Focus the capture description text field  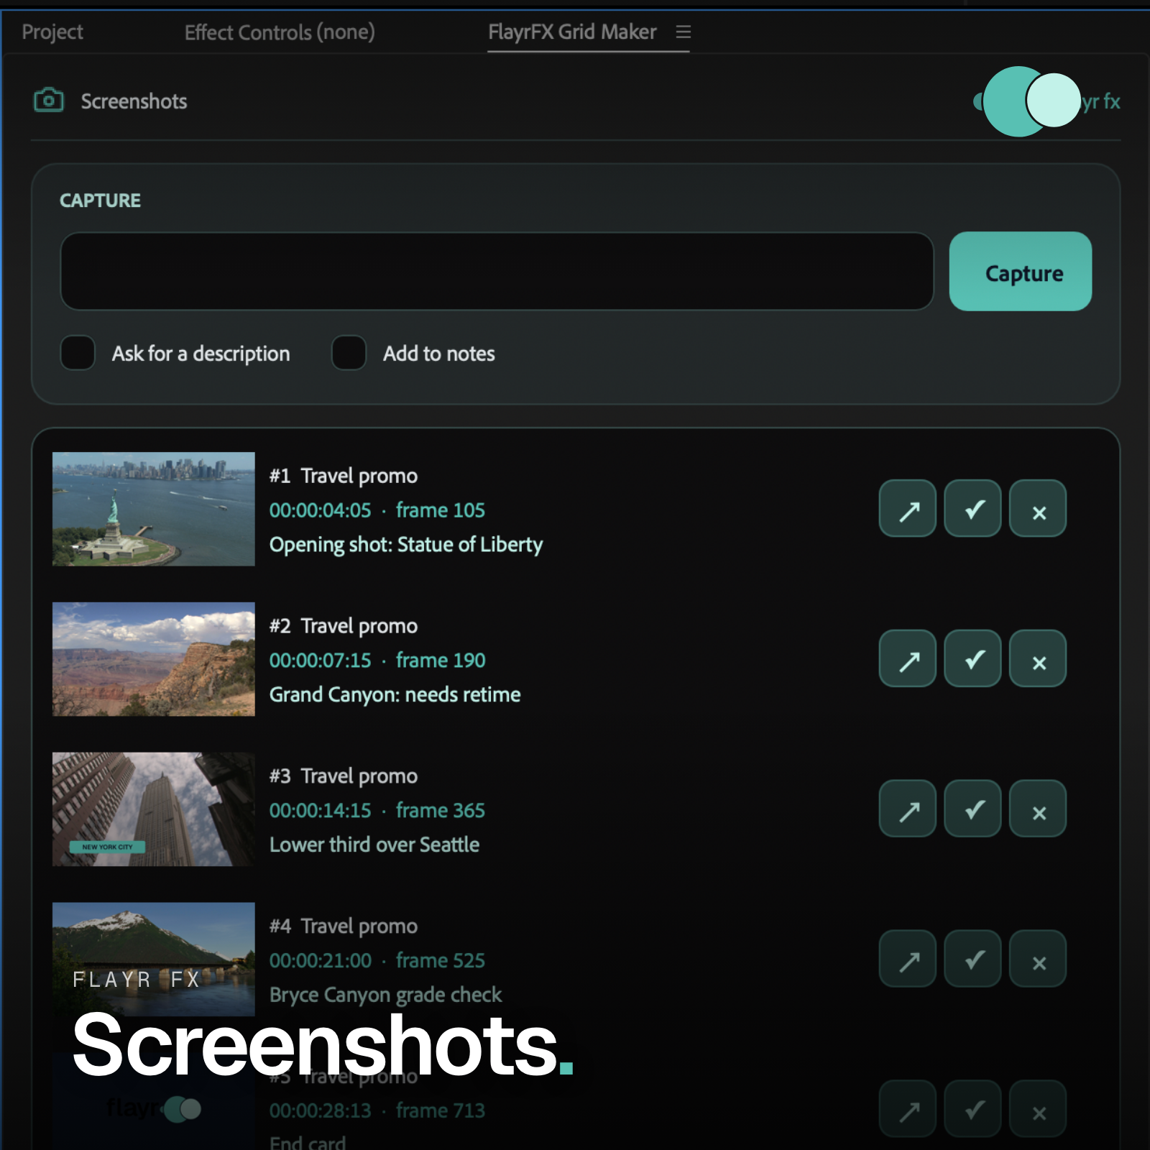pyautogui.click(x=497, y=272)
